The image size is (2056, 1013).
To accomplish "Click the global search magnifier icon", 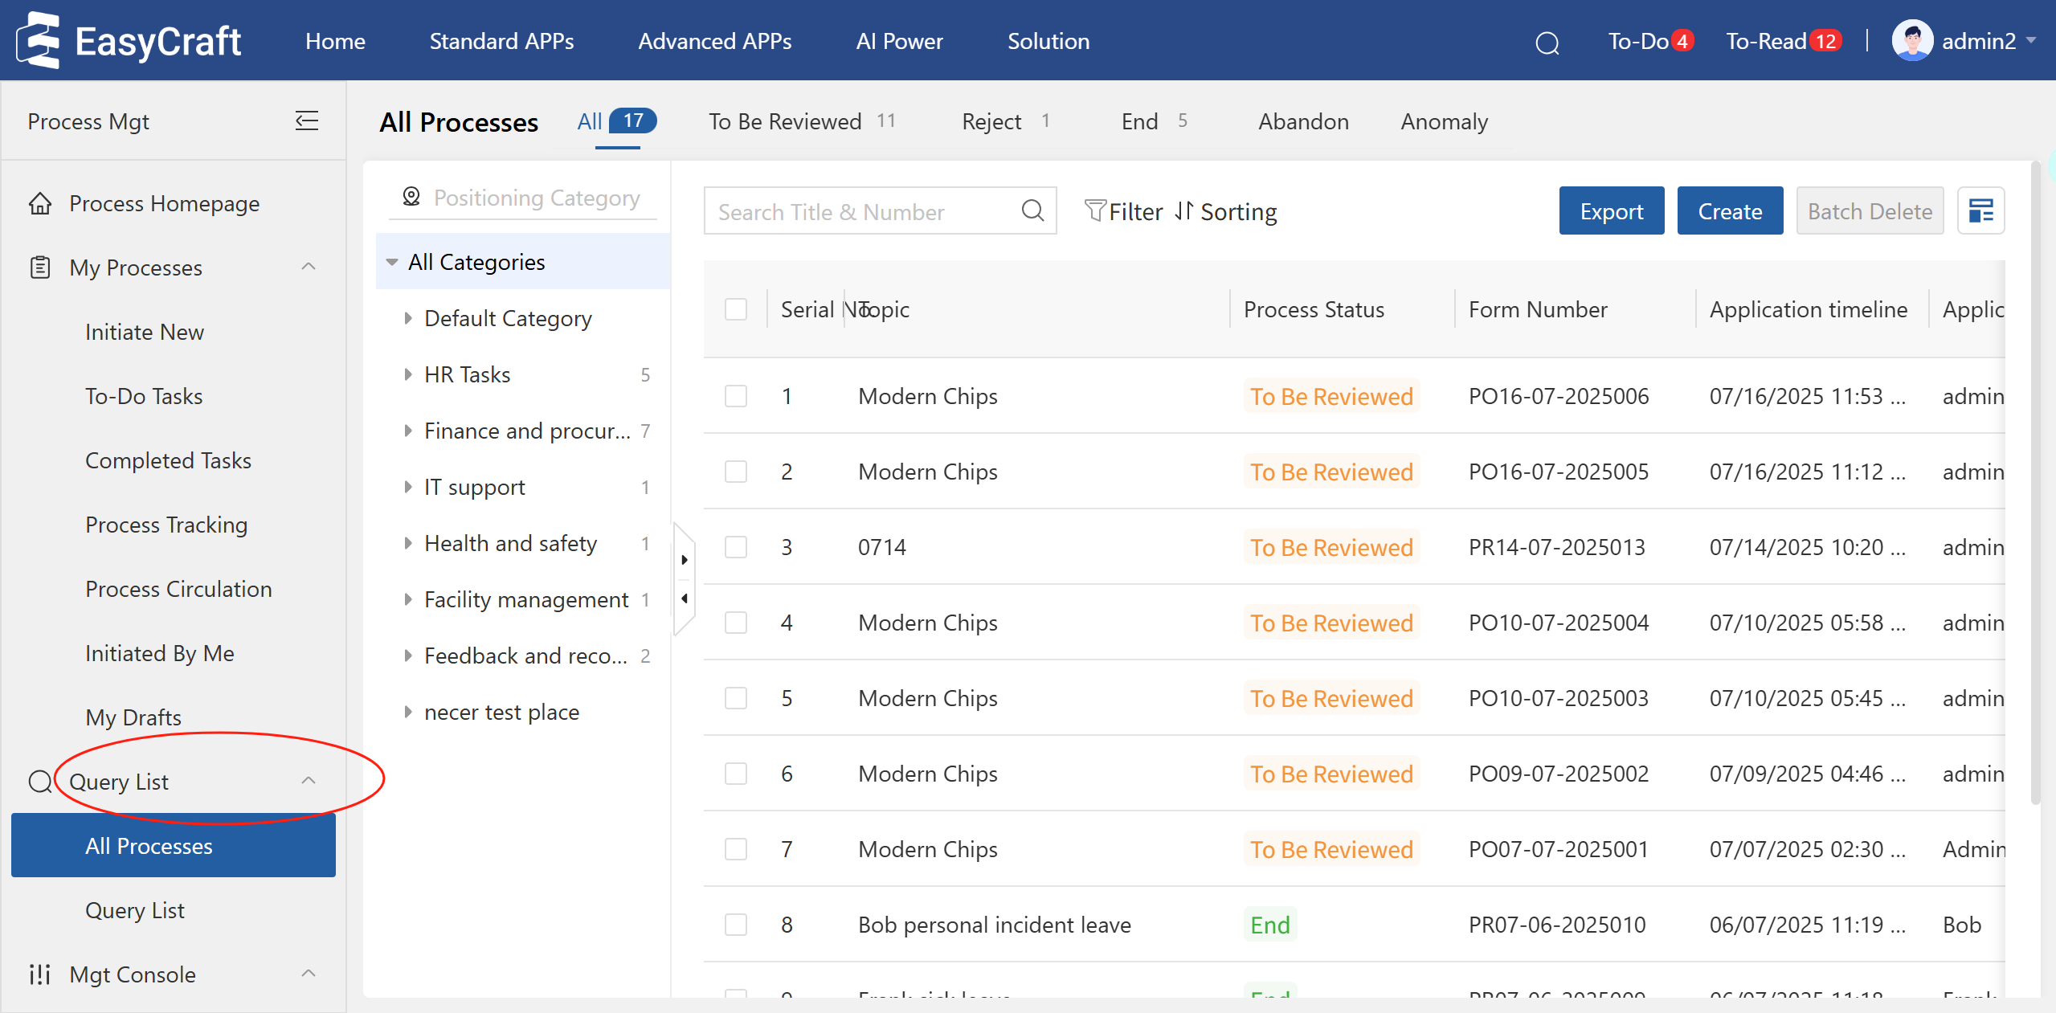I will tap(1547, 42).
